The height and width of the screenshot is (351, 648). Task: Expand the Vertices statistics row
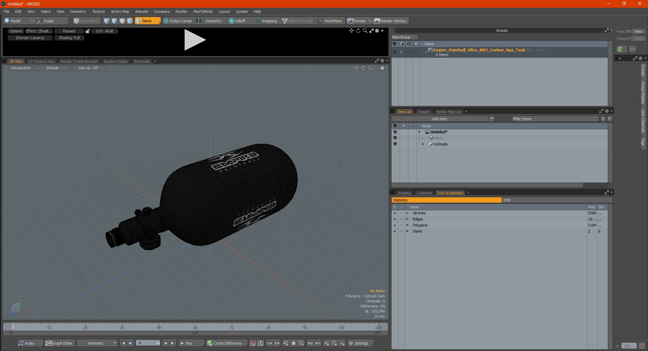point(407,213)
